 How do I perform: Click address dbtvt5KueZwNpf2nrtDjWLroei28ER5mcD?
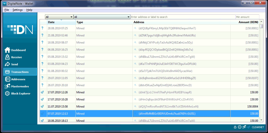[x=165, y=85]
